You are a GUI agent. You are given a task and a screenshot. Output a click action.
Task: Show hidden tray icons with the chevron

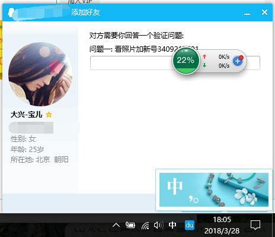pos(116,225)
